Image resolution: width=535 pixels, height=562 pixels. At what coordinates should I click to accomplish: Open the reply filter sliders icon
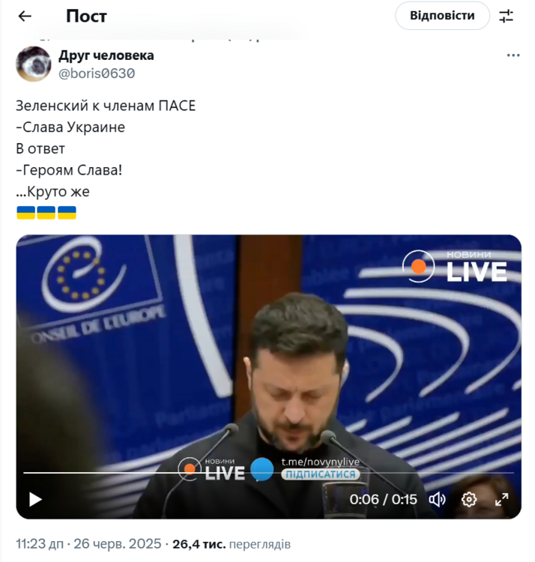[506, 16]
